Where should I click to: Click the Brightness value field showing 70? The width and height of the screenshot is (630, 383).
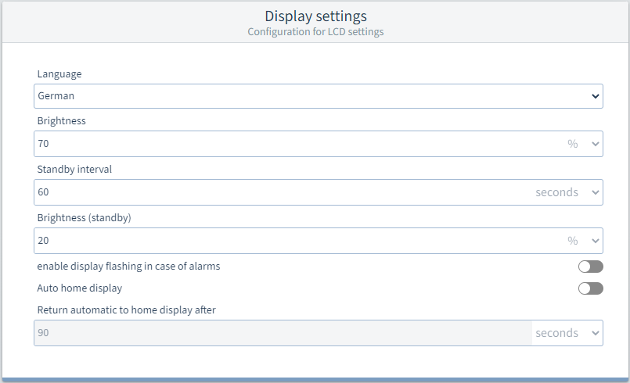click(x=297, y=144)
